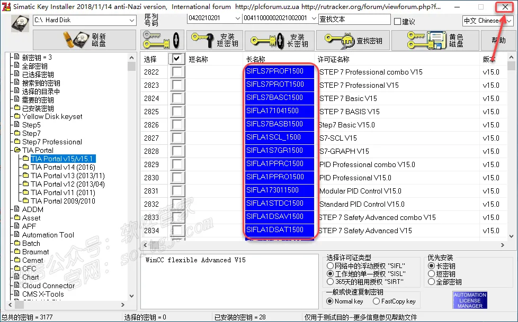Select 工作地的单一授权 SISL radio option

click(x=330, y=274)
